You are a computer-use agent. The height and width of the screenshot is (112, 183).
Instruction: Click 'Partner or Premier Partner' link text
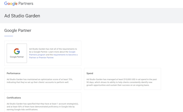point(41,58)
